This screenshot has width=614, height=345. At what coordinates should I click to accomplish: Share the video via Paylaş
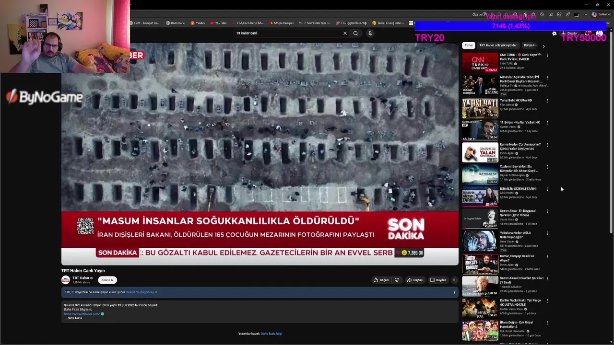point(415,280)
